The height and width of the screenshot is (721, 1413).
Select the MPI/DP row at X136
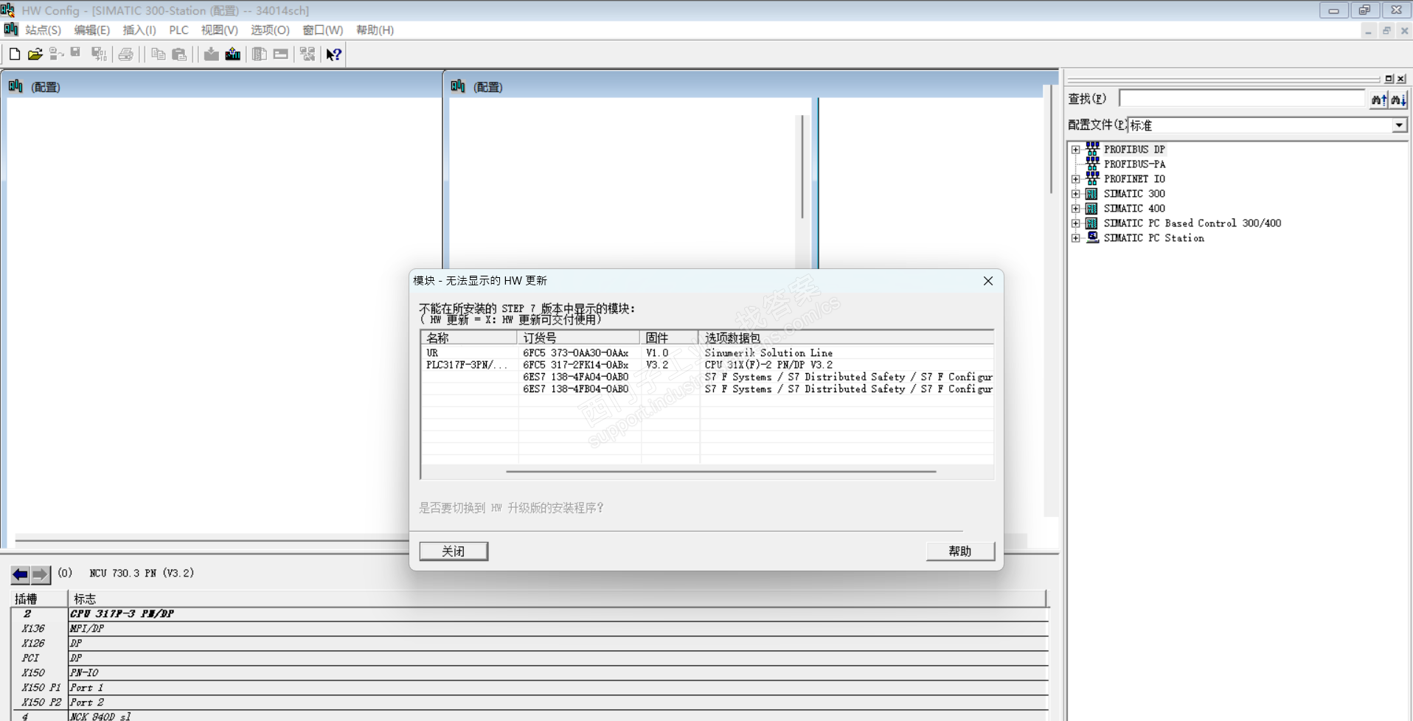click(530, 629)
